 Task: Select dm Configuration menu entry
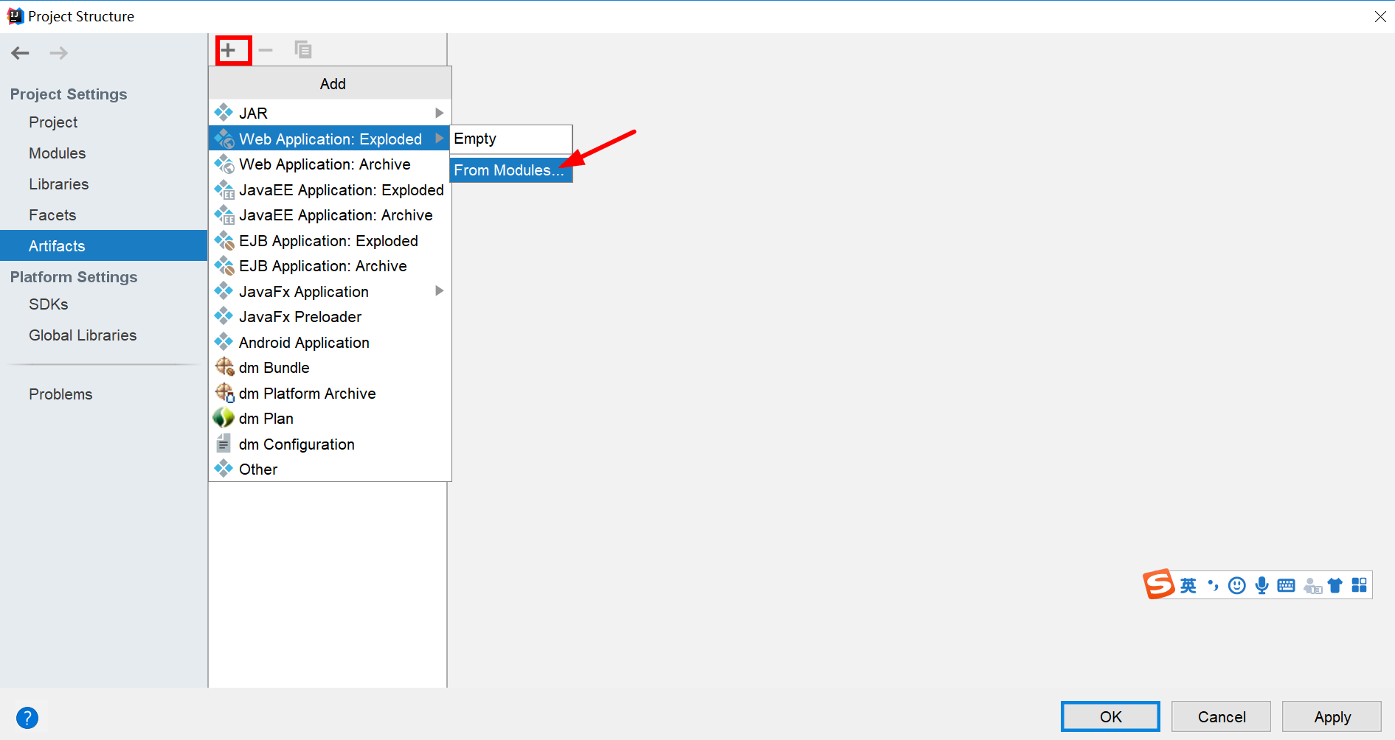pos(330,444)
